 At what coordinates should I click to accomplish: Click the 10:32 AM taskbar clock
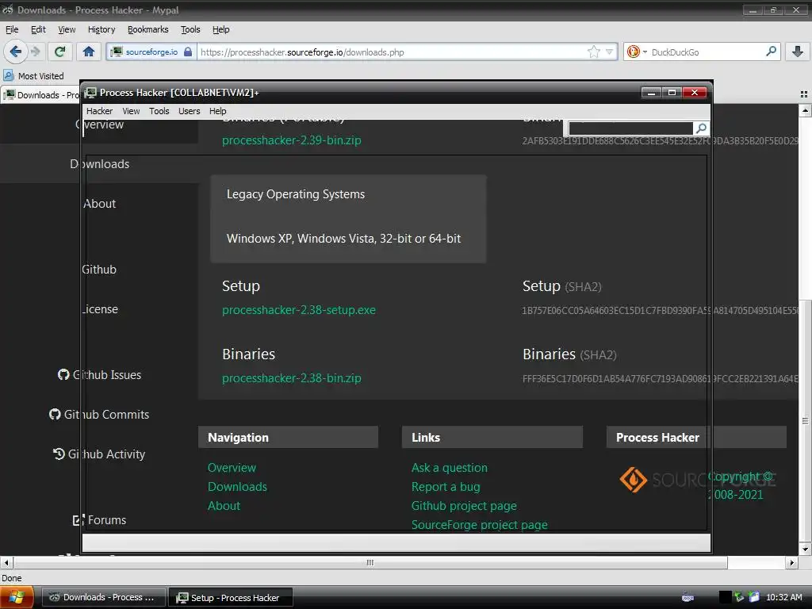784,597
